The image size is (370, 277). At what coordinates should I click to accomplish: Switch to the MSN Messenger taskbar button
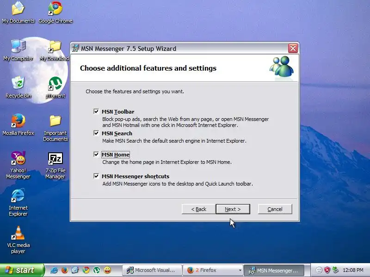274,270
